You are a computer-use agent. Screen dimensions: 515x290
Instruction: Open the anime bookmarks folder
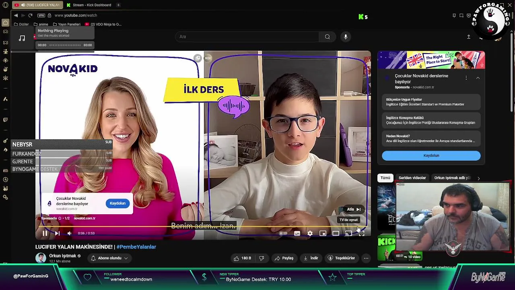41,24
